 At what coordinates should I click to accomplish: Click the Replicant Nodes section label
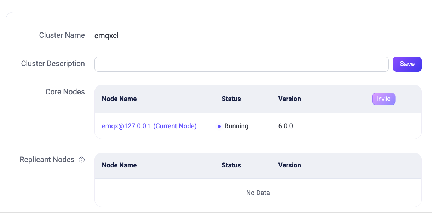(x=47, y=160)
